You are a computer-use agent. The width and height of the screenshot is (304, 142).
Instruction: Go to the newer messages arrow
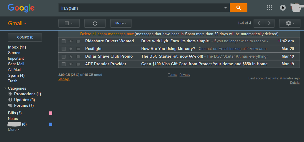(259, 24)
